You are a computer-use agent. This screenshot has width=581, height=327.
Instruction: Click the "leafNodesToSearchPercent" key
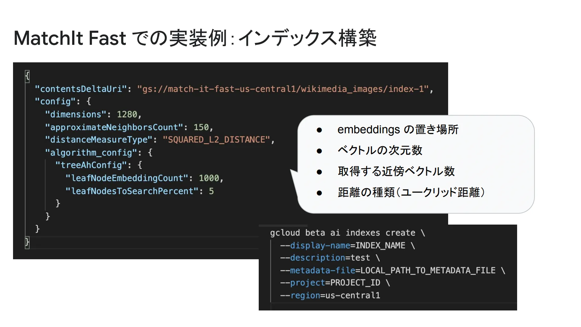point(132,191)
